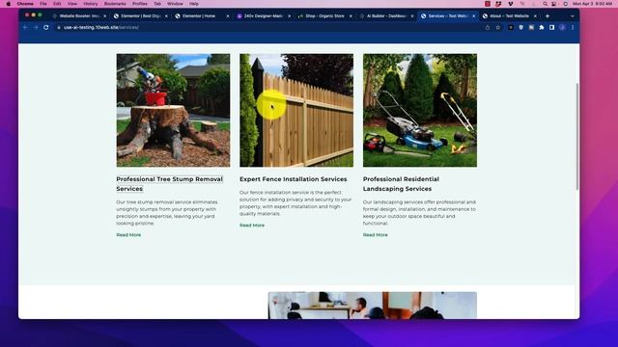Reload the current page
Viewport: 618px width, 347px height.
coord(46,28)
